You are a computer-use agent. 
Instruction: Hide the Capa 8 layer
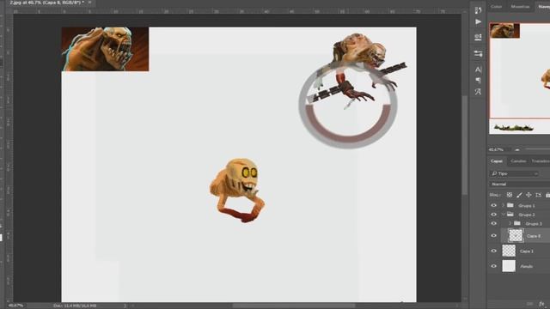pyautogui.click(x=494, y=236)
